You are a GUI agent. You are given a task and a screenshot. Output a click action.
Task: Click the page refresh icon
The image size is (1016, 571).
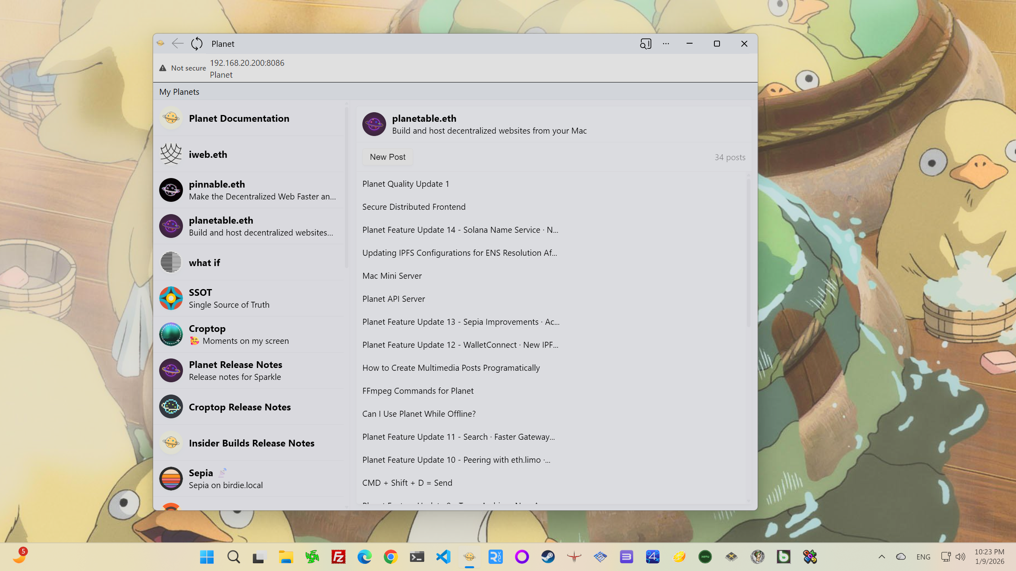click(x=196, y=44)
